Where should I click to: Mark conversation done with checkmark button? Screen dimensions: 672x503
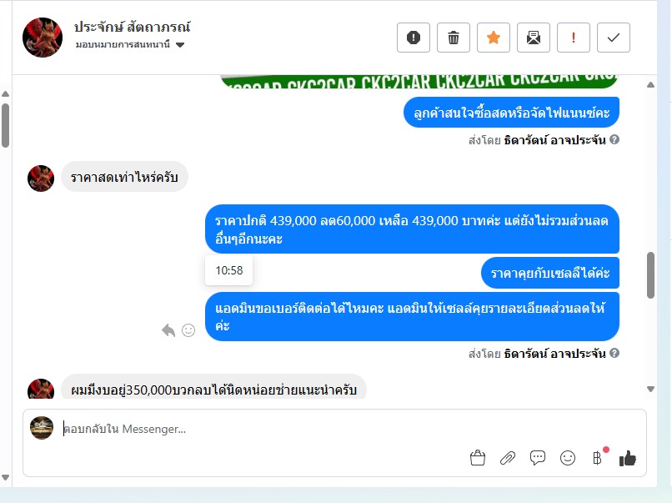[614, 38]
